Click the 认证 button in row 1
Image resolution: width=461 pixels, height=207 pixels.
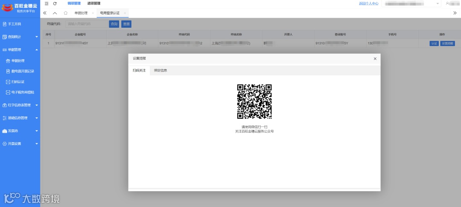tap(434, 44)
